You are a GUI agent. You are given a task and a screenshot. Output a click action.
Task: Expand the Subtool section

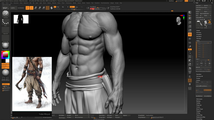click(x=198, y=31)
